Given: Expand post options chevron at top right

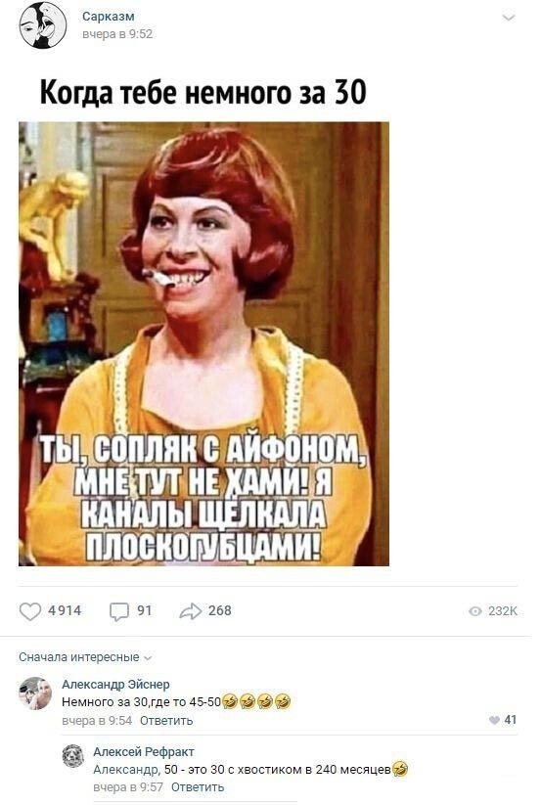Looking at the screenshot, I should tap(508, 18).
